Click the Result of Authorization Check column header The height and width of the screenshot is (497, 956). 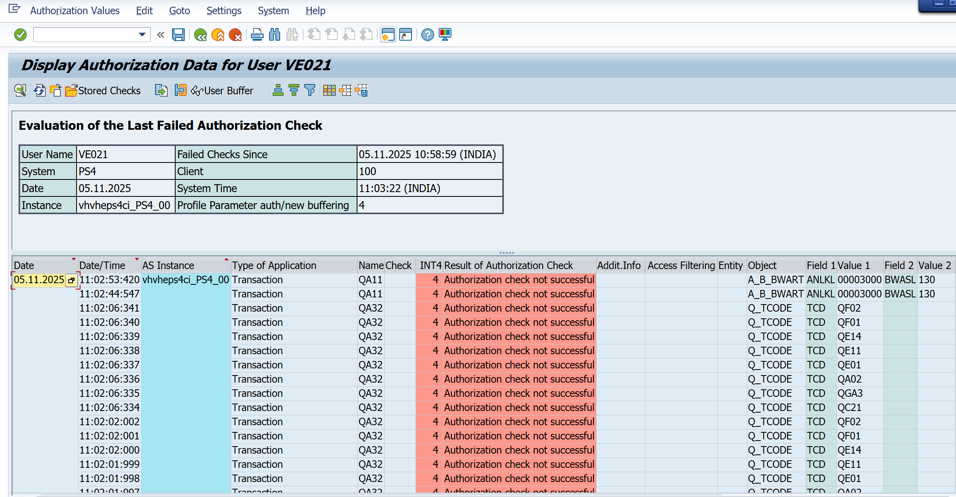508,265
